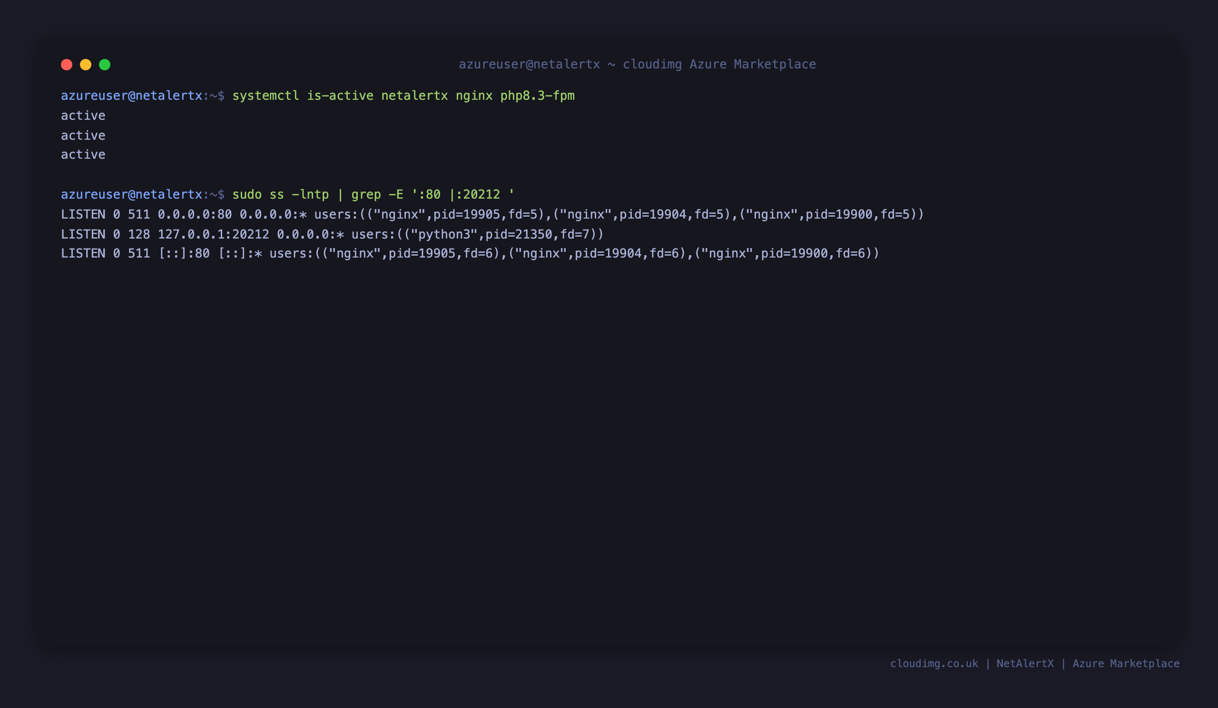Screen dimensions: 1218x708
Task: Click the LISTEN line for 127.0.0.1:20212
Action: [x=333, y=235]
